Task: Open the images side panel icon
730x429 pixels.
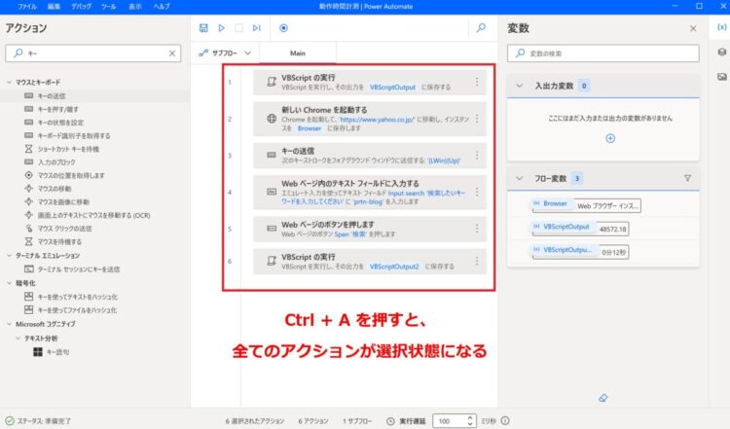Action: (x=721, y=77)
